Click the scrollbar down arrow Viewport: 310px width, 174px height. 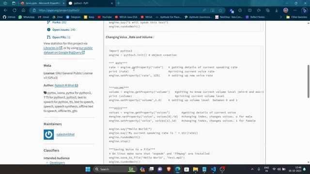pos(308,162)
